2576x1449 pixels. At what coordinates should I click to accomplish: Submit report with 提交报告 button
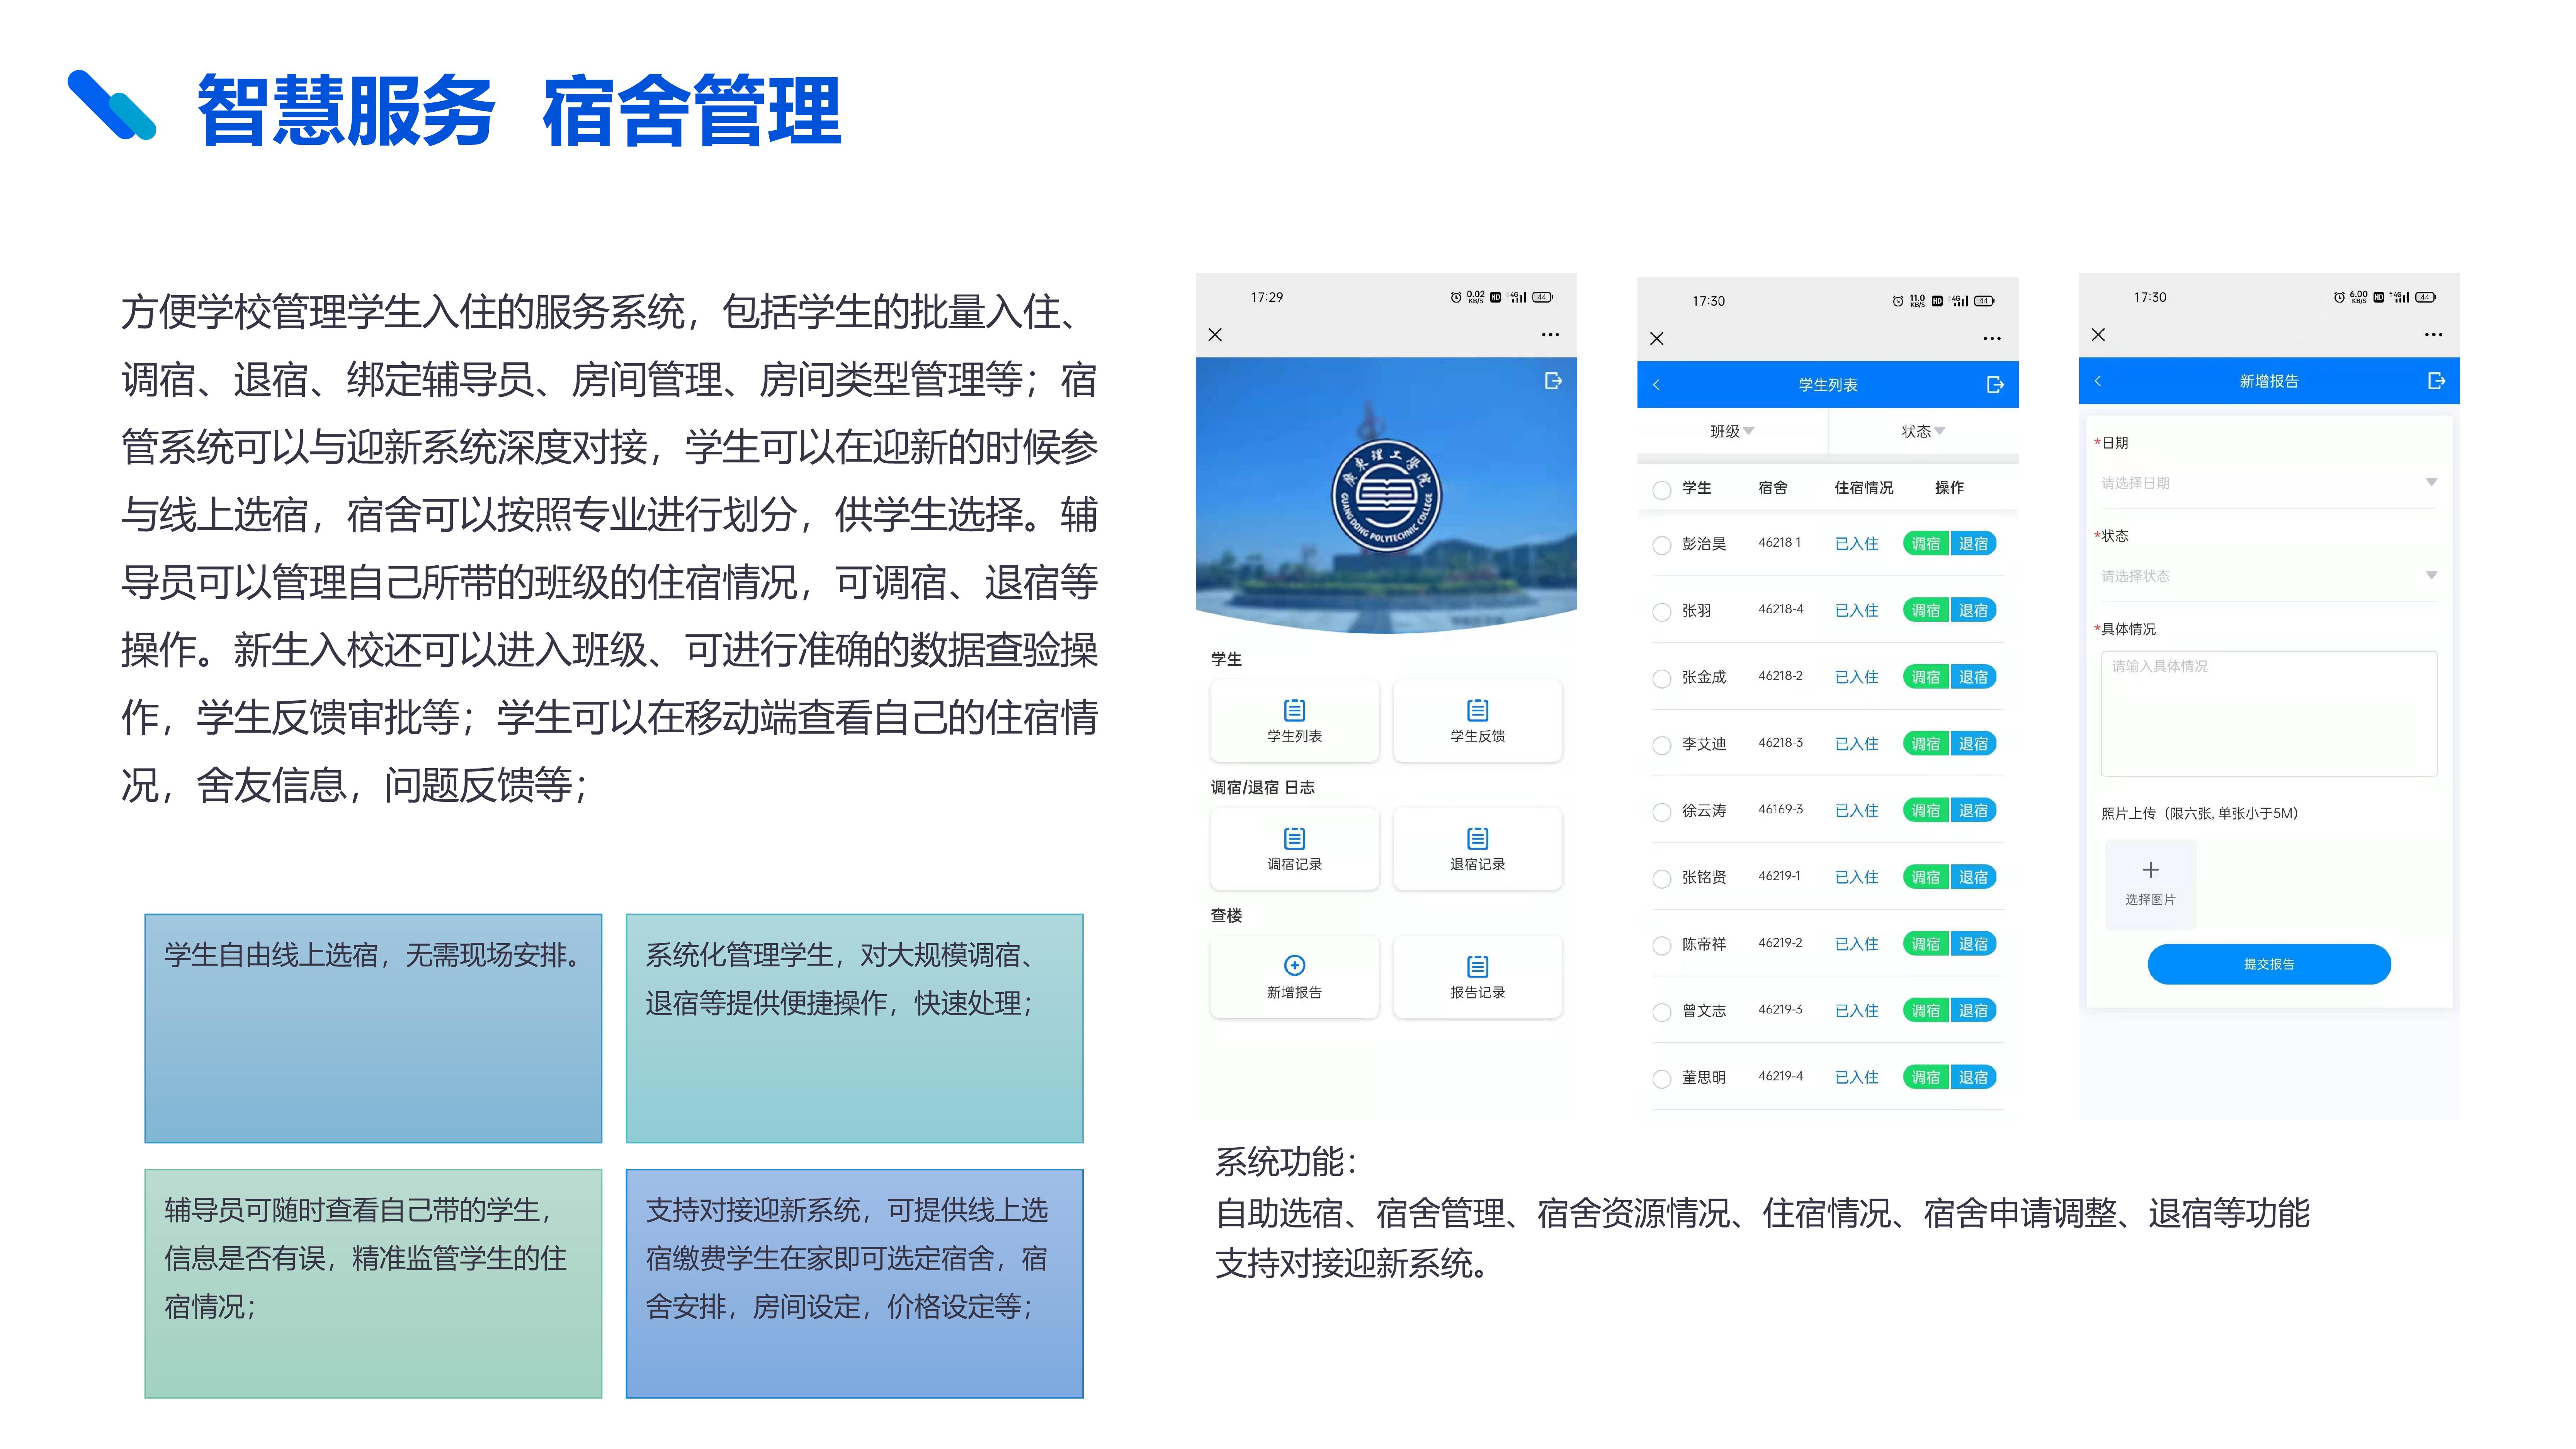(2268, 964)
